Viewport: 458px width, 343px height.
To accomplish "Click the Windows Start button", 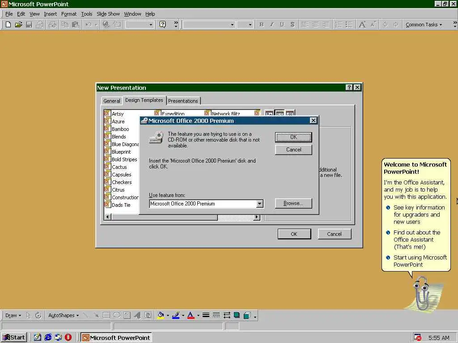I will click(14, 338).
